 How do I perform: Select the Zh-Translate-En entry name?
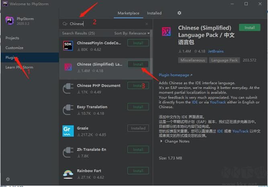(92, 149)
